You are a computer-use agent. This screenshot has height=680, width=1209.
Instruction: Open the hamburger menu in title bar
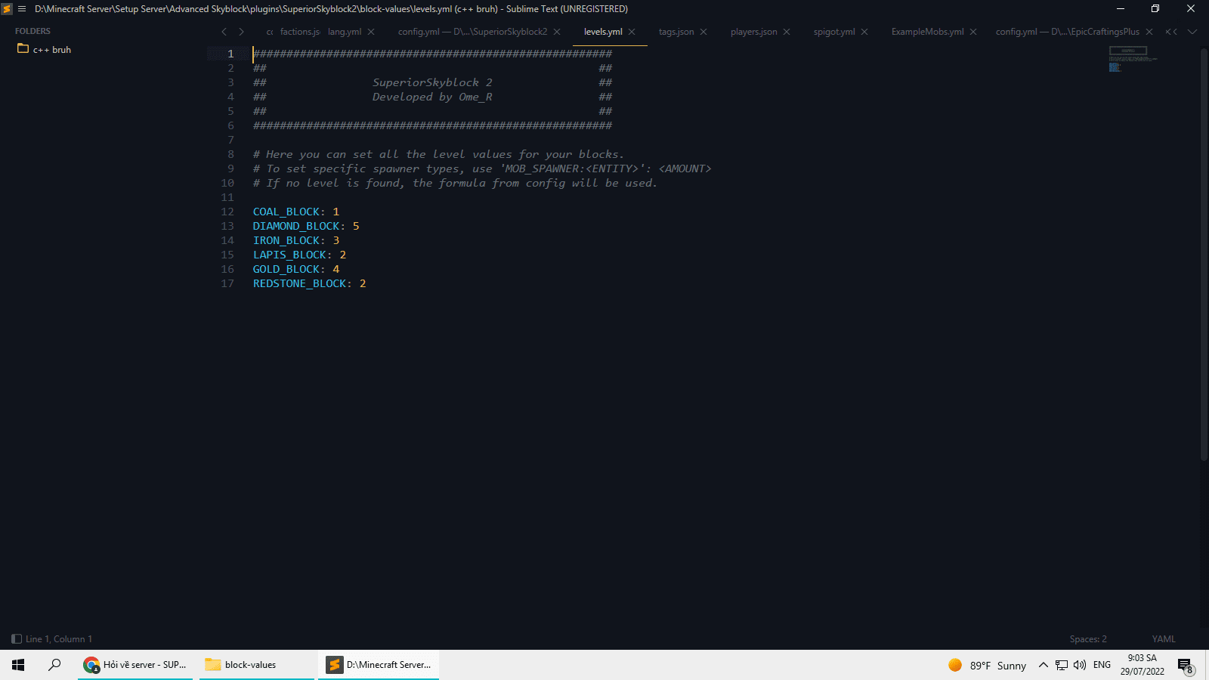[x=22, y=9]
